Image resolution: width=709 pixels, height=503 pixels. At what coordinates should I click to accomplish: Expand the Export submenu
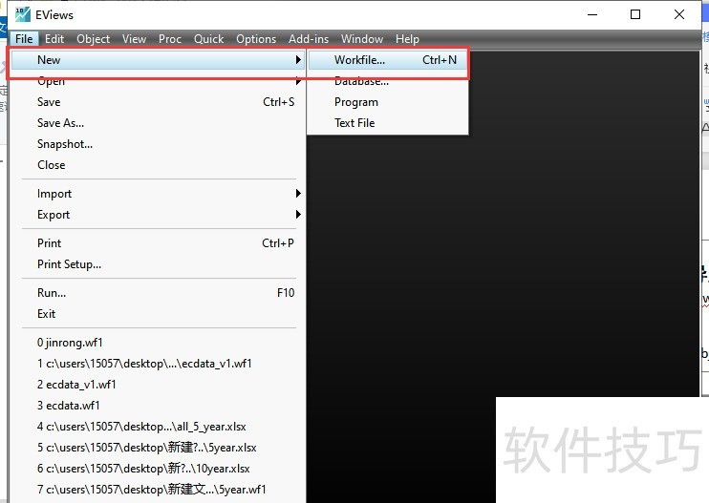[157, 215]
